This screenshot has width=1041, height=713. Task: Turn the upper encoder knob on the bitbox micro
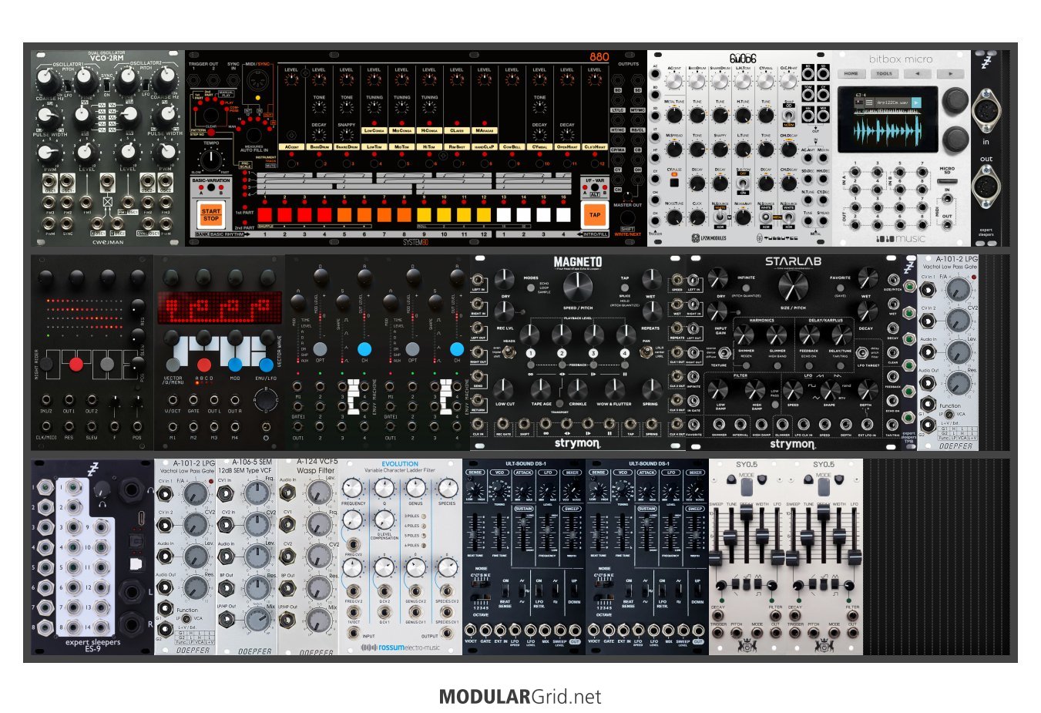pyautogui.click(x=955, y=100)
